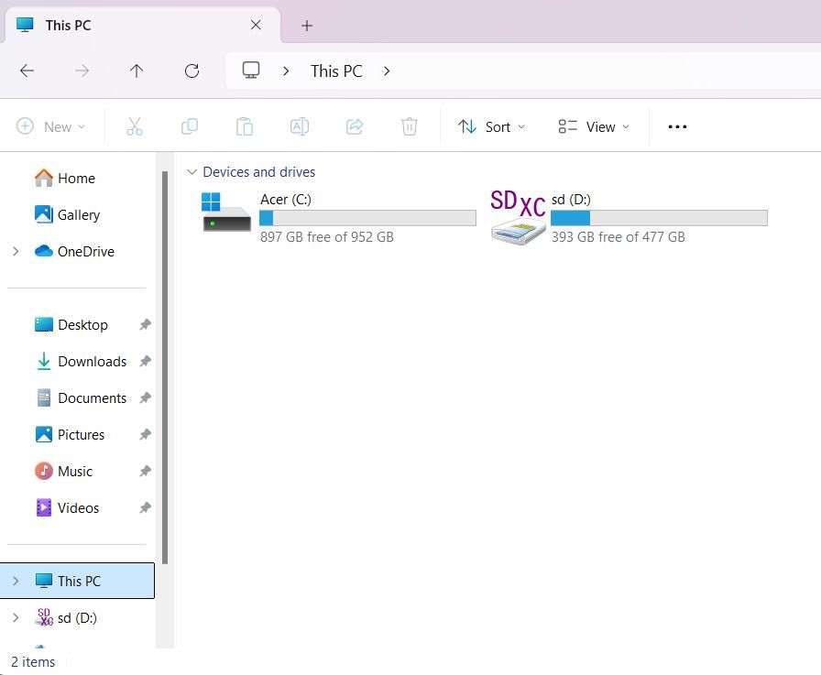This screenshot has height=675, width=821.
Task: Click the Paste clipboard icon
Action: [245, 126]
